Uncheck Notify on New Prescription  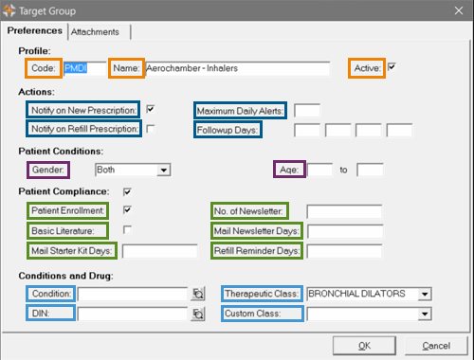coord(151,109)
